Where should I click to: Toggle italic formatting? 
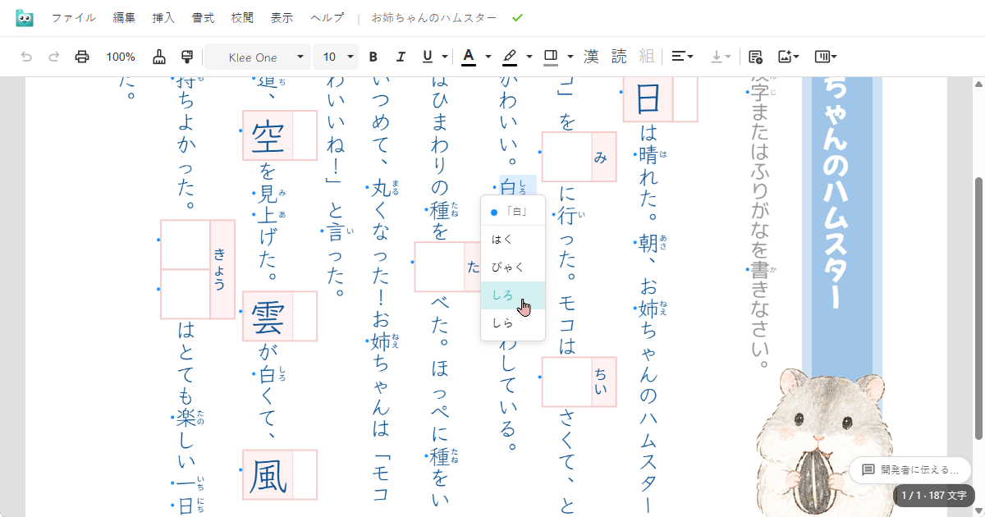tap(401, 57)
